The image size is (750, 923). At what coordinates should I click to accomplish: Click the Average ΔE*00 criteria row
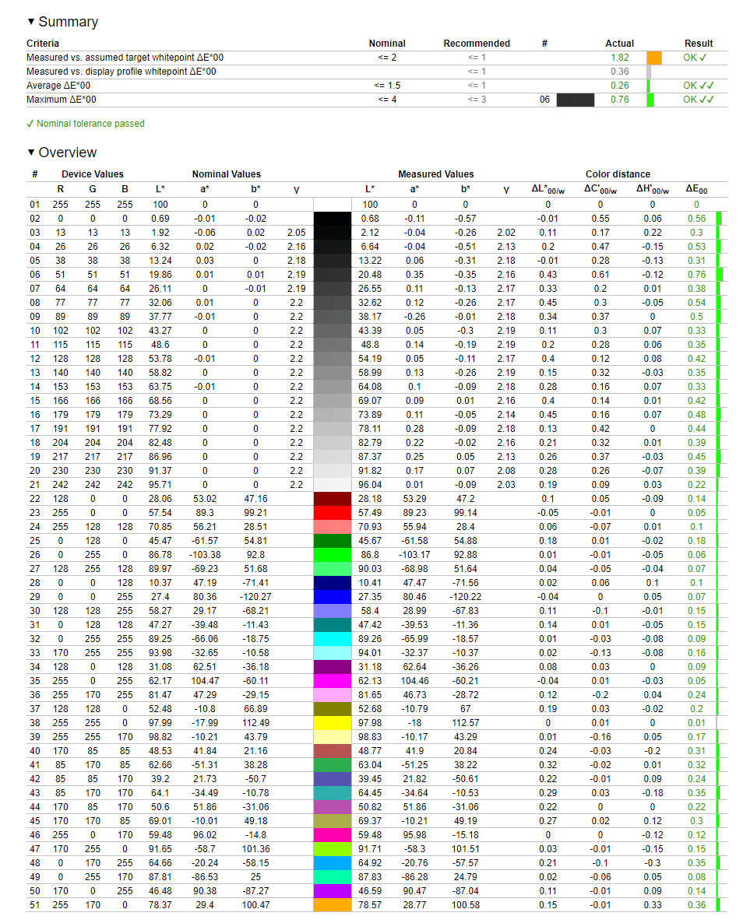[x=376, y=86]
